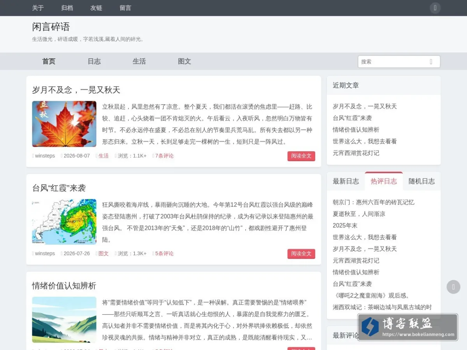Open article title 情绪价值认知辨析
The width and height of the screenshot is (467, 350).
tap(64, 286)
